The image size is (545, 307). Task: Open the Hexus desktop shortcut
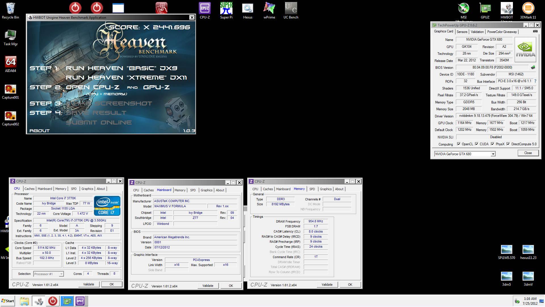pos(248,11)
